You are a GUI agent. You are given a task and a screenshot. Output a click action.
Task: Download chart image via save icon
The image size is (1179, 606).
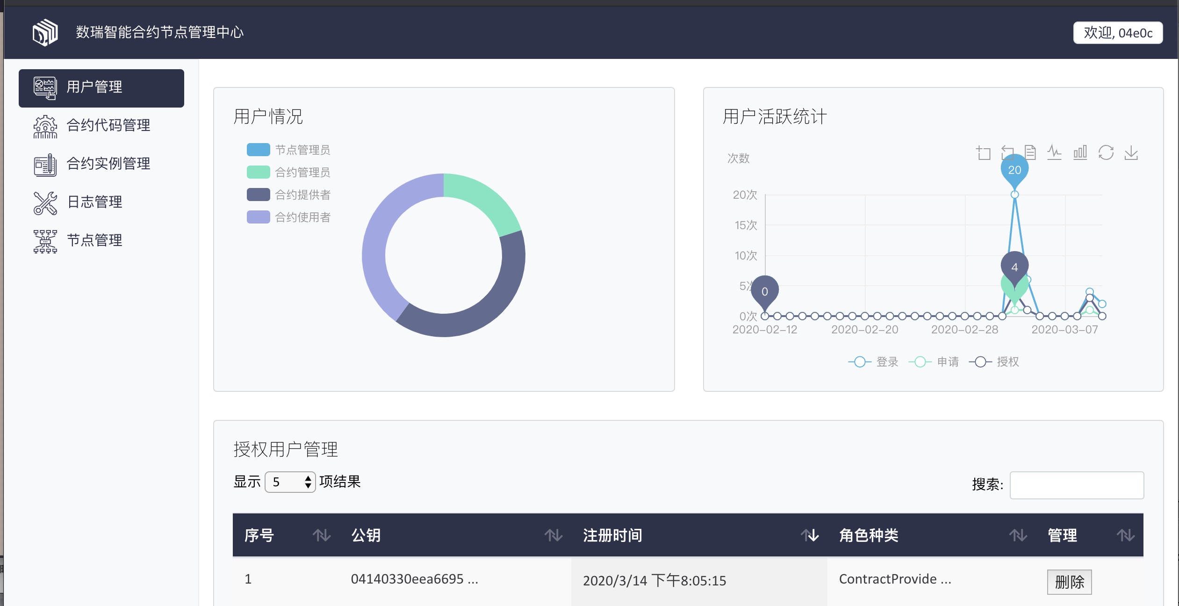pyautogui.click(x=1132, y=152)
